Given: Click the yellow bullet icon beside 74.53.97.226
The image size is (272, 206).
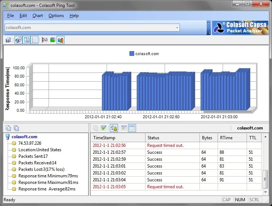Looking at the screenshot, I should pos(14,143).
